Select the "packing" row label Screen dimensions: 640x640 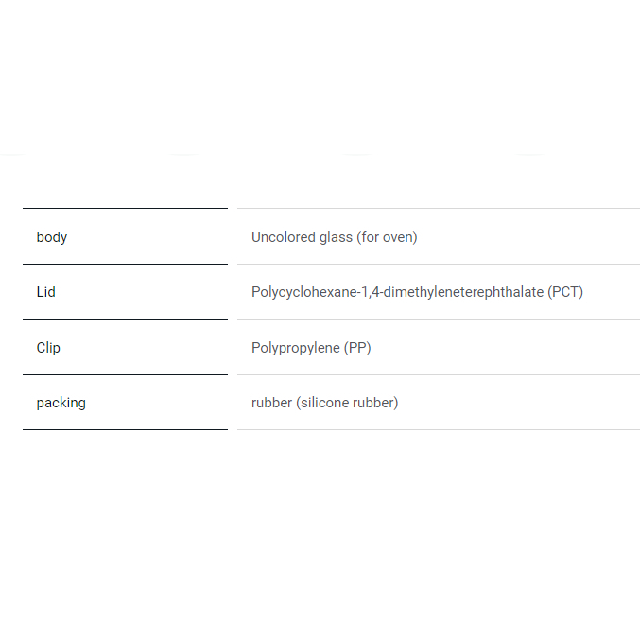click(61, 403)
